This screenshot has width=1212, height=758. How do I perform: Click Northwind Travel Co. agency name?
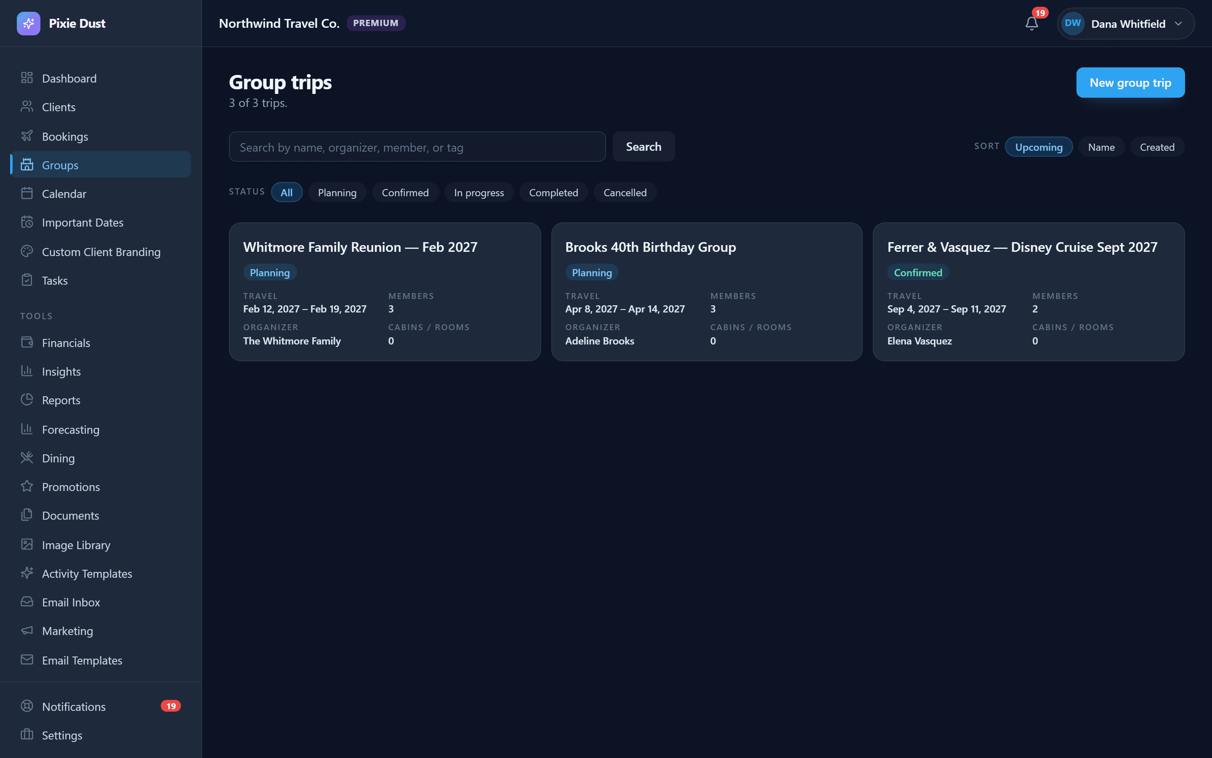click(x=279, y=24)
